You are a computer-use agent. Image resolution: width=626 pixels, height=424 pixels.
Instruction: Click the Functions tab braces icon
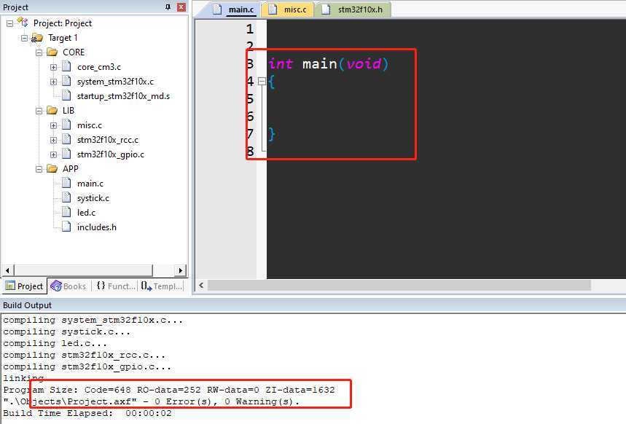(101, 286)
